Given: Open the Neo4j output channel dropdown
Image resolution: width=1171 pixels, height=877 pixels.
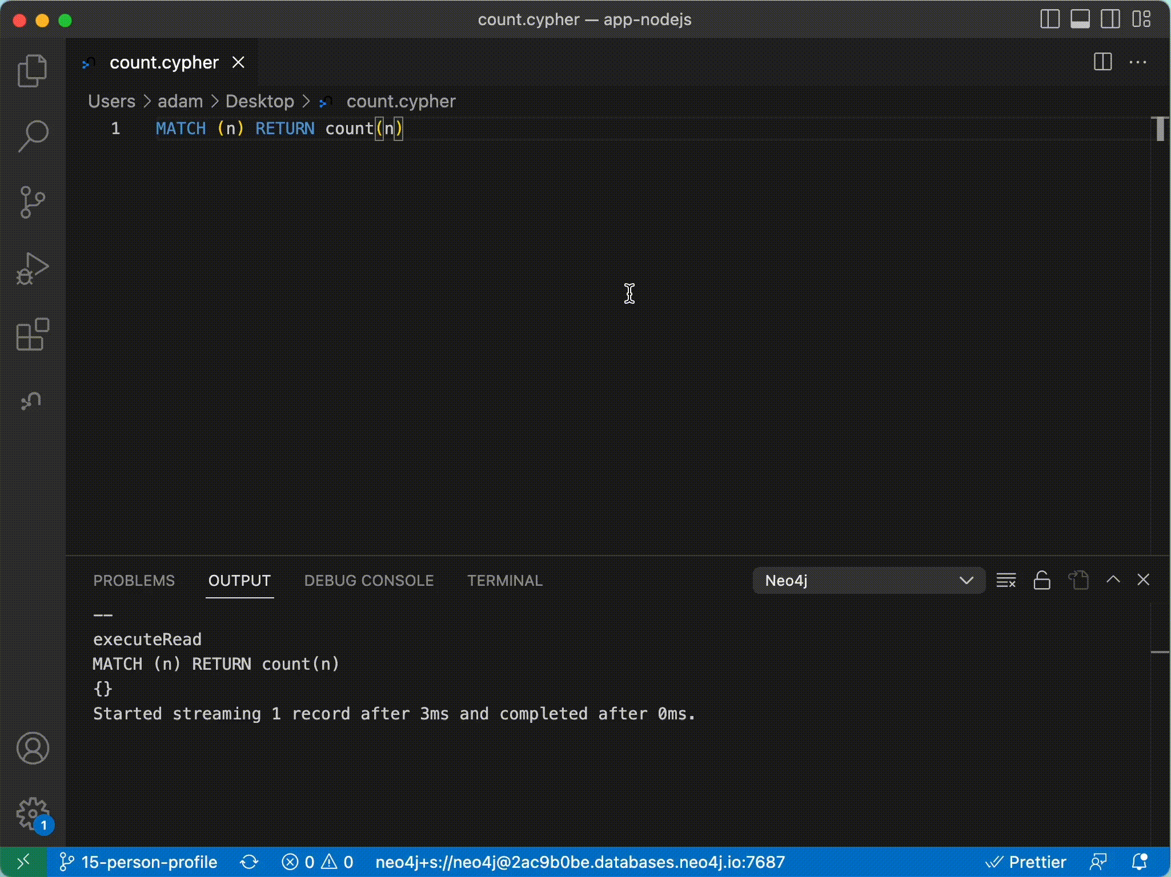Looking at the screenshot, I should [x=869, y=581].
